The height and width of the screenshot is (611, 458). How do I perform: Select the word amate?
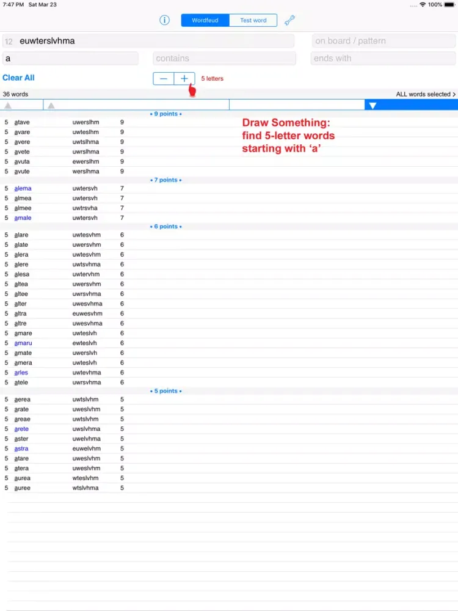(x=23, y=353)
